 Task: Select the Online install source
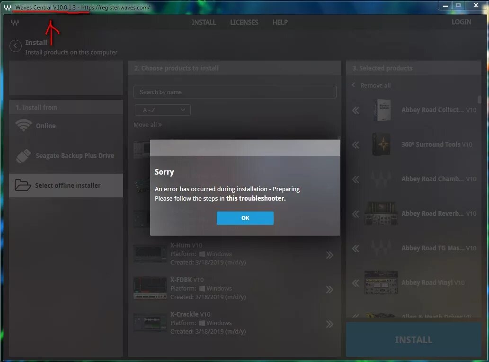tap(66, 126)
